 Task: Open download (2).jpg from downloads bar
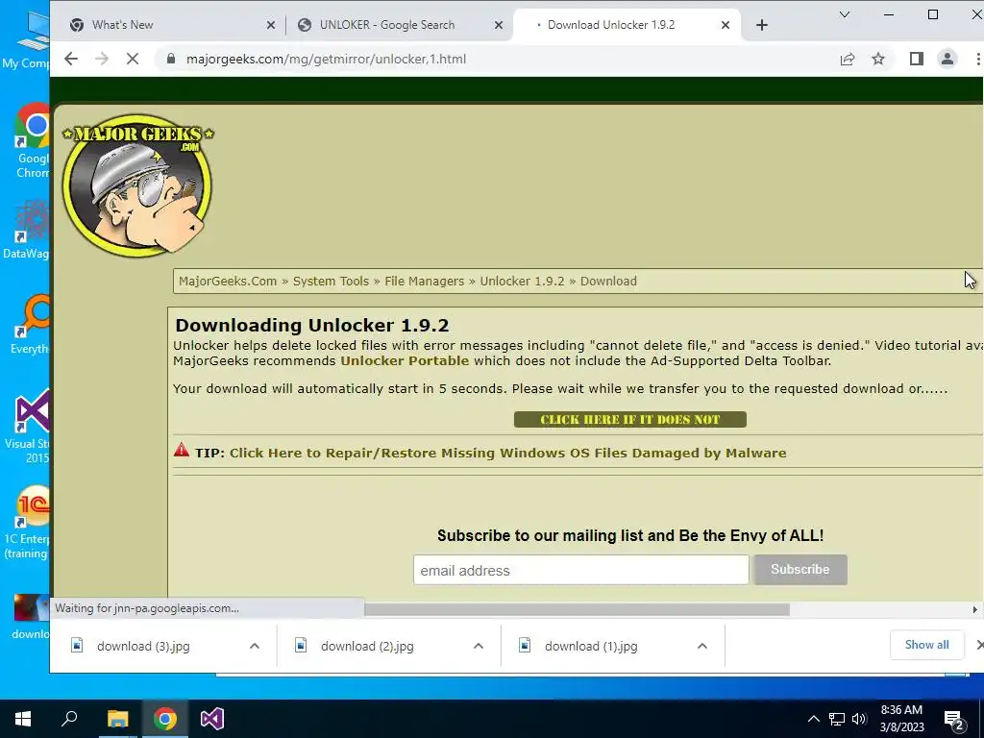tap(367, 646)
